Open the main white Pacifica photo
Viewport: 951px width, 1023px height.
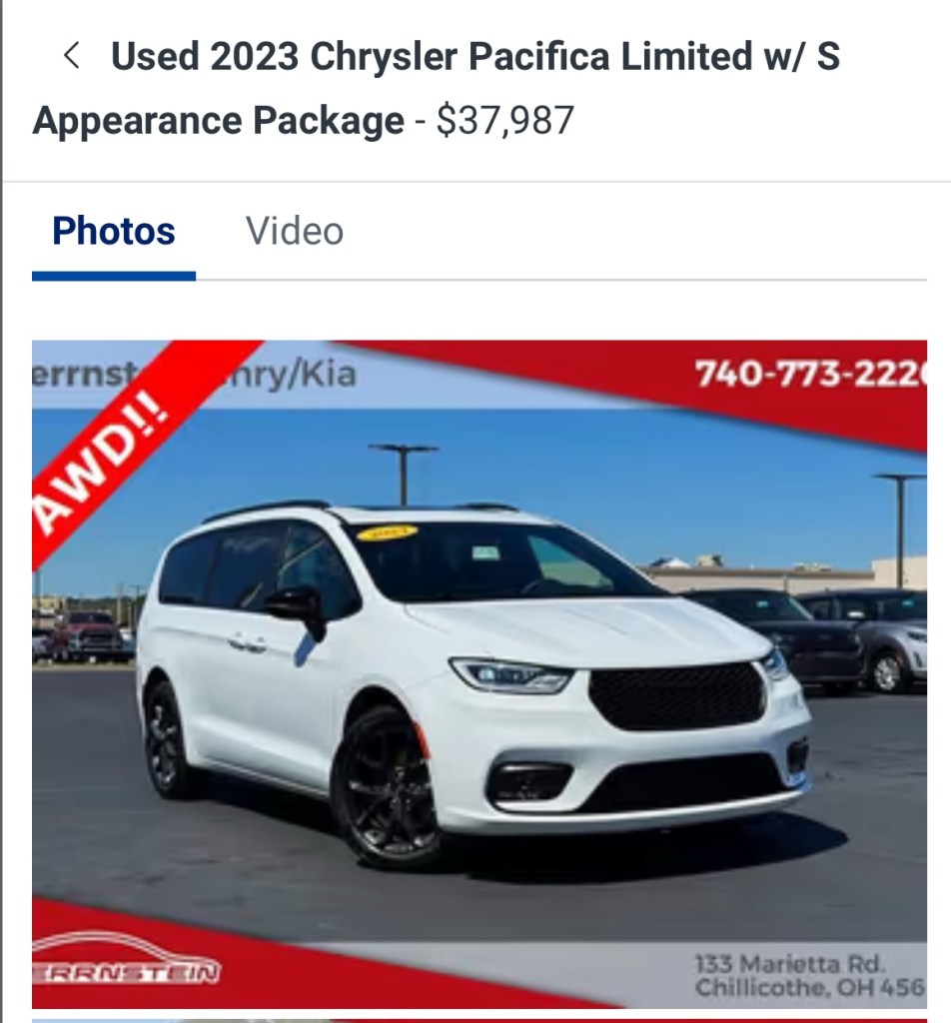[479, 674]
